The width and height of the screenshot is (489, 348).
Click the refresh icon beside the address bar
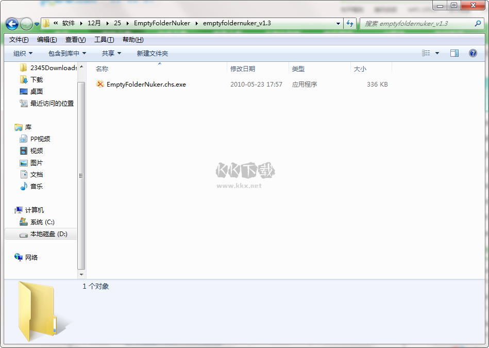pyautogui.click(x=350, y=24)
